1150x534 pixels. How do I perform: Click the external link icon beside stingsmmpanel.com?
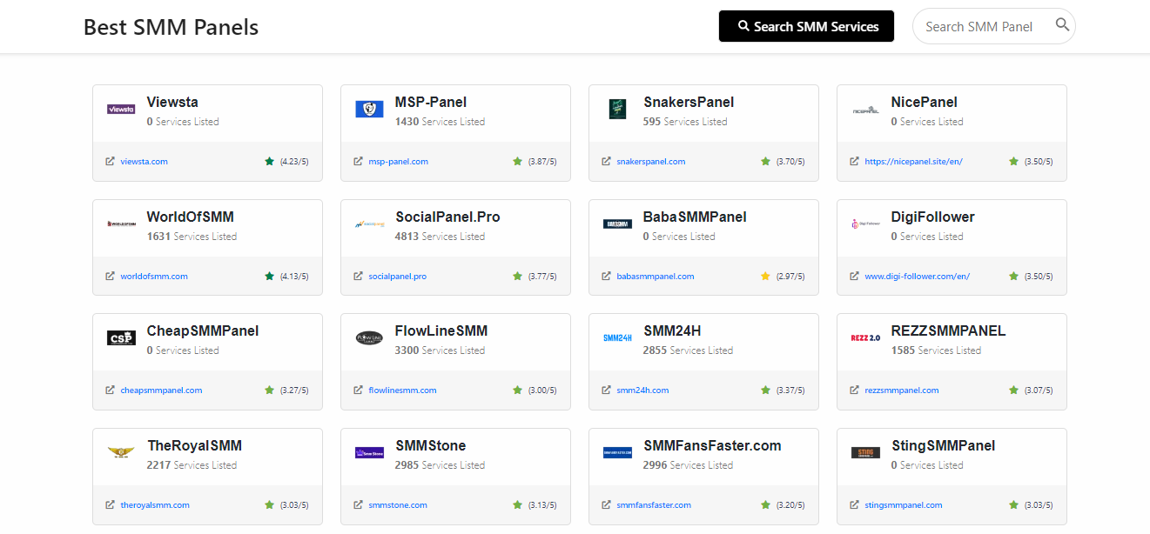[x=853, y=504]
